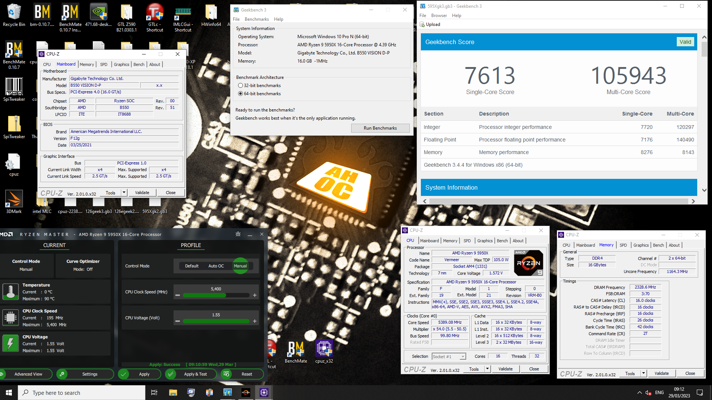Click the muted volume tray icon
Screen dimensions: 712x400
tap(649, 393)
